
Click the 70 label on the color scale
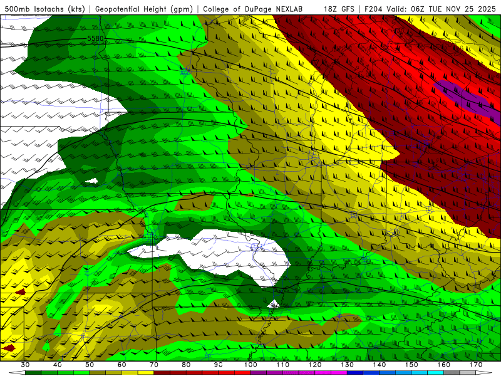coord(154,365)
